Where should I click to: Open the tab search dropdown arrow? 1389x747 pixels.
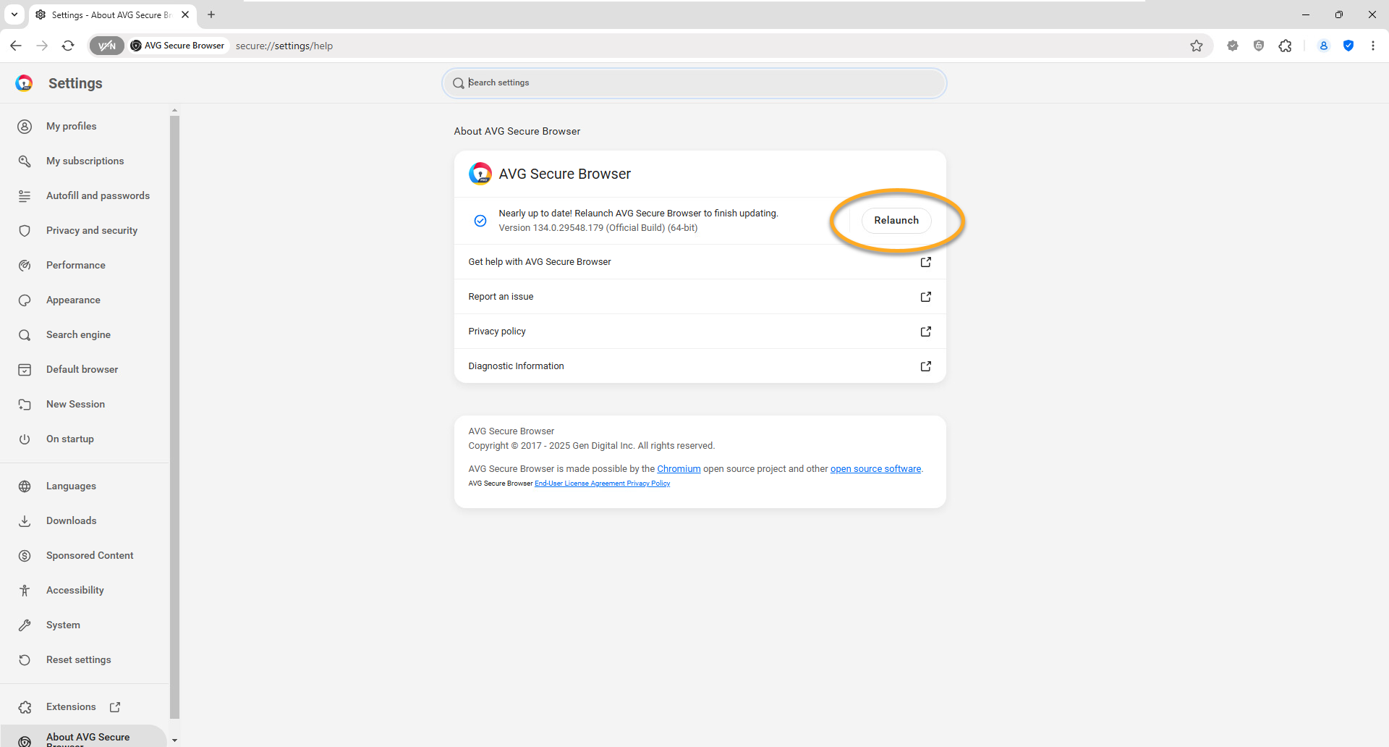tap(14, 14)
